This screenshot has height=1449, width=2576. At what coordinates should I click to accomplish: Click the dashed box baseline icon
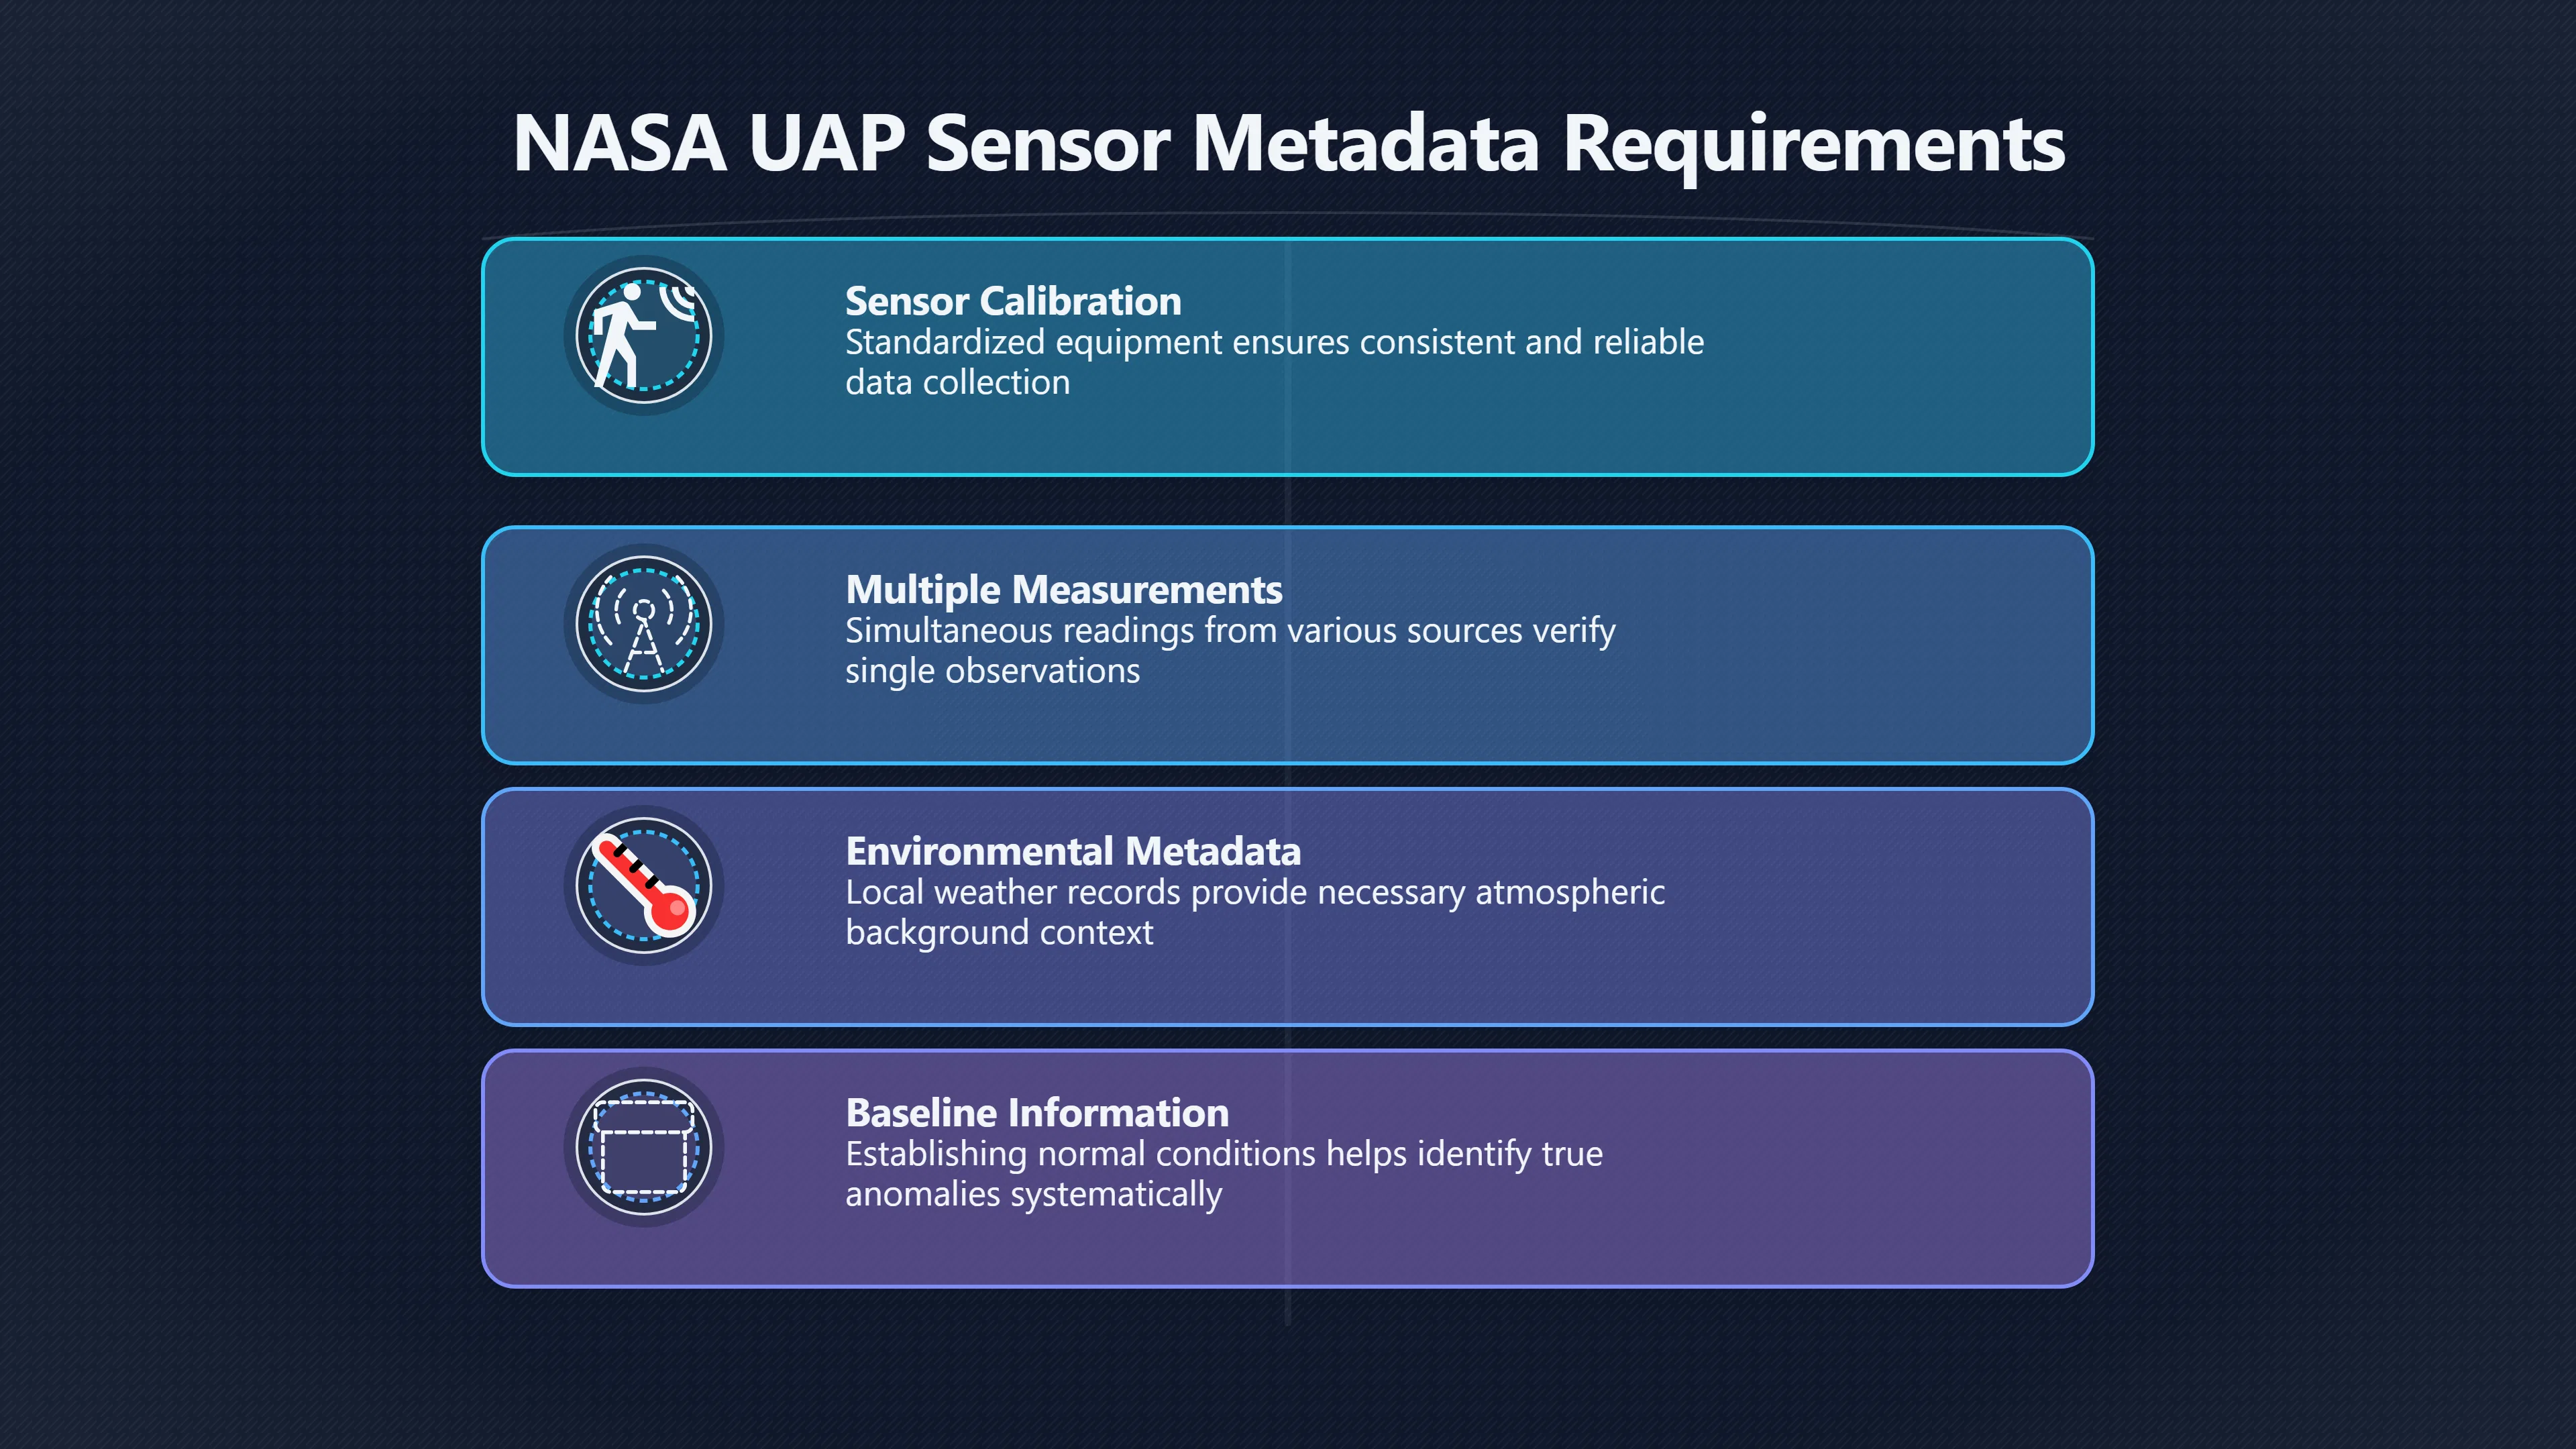643,1147
